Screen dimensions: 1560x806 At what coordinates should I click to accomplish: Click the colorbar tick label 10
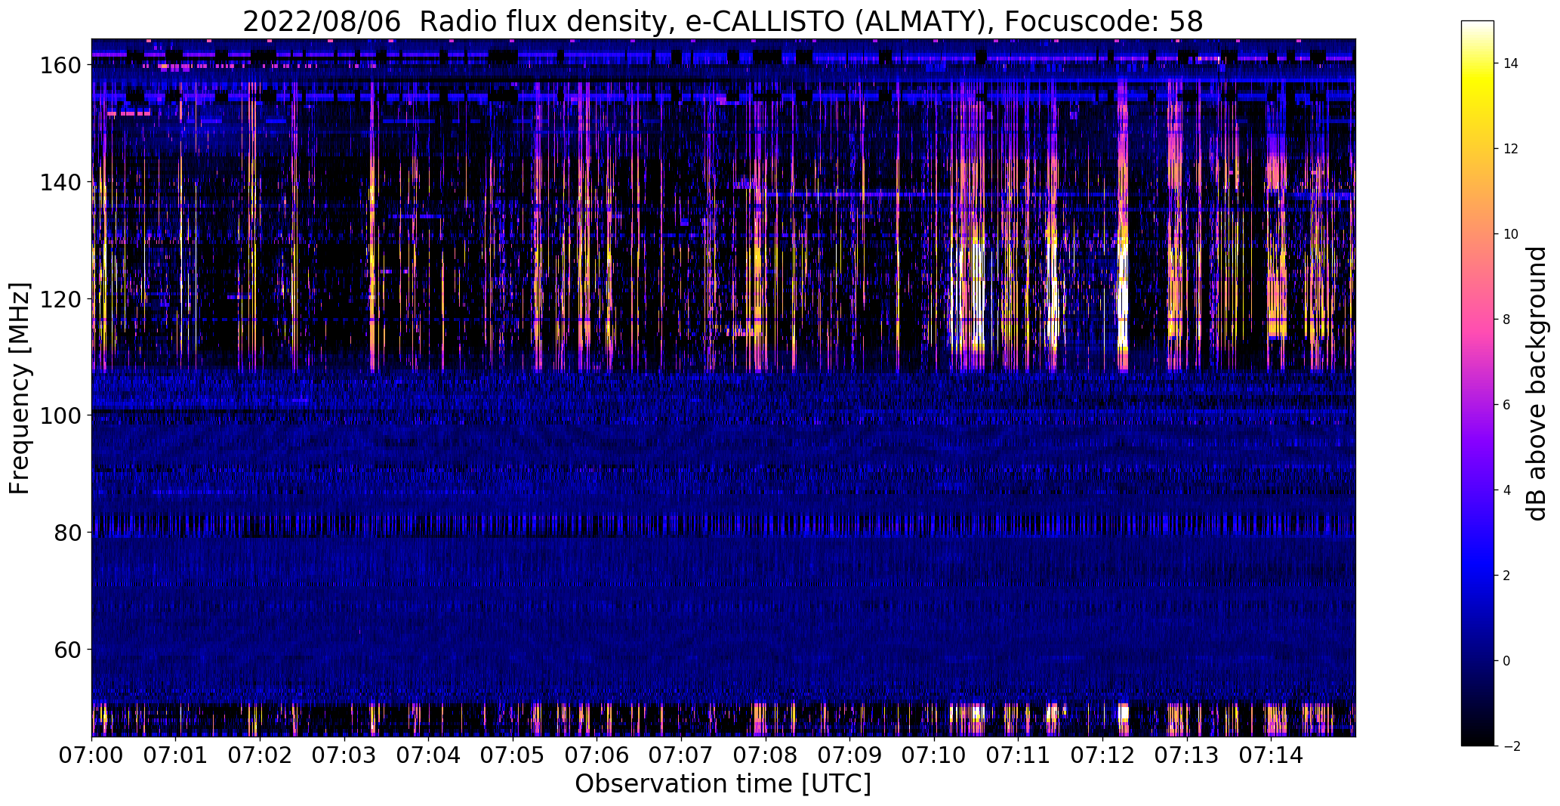[x=1511, y=234]
